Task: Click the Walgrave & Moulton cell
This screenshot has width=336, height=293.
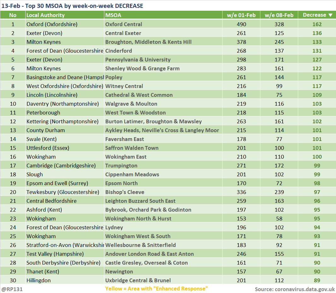Action: point(163,103)
